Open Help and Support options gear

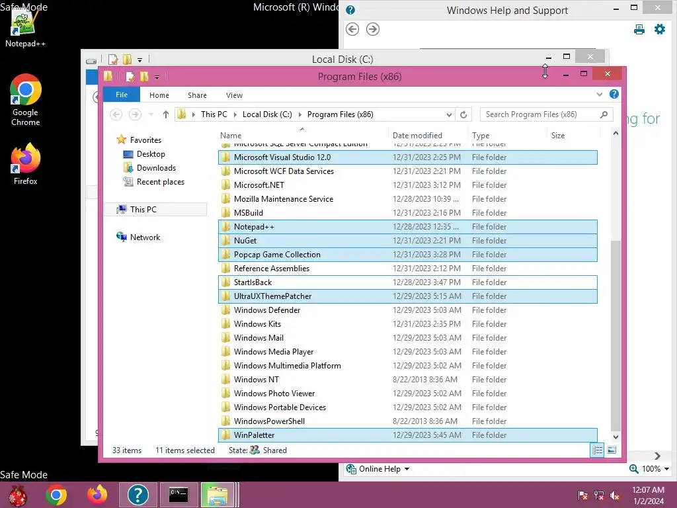pos(659,29)
